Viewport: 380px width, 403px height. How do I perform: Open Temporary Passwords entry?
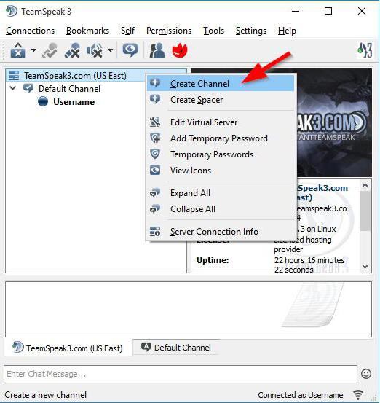click(x=221, y=154)
